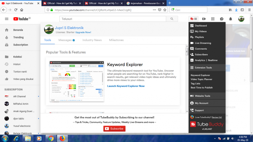Click in the YouTube Telusuri search field
Screen dimensions: 253x142
pyautogui.click(x=112, y=19)
